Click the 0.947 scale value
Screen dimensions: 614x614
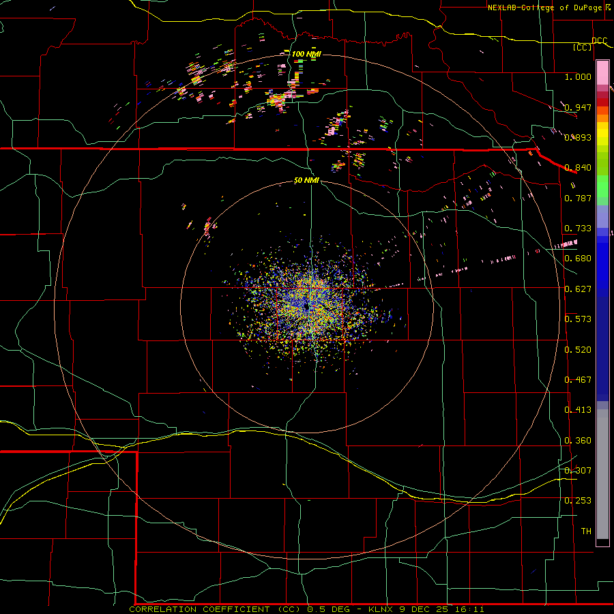coord(578,107)
